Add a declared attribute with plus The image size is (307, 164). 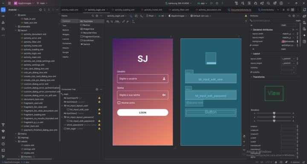(293, 30)
